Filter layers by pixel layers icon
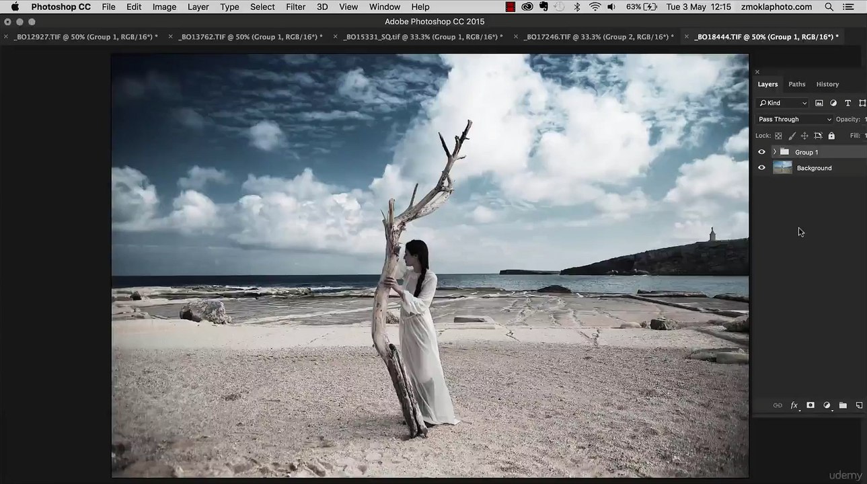The width and height of the screenshot is (867, 484). (x=819, y=103)
